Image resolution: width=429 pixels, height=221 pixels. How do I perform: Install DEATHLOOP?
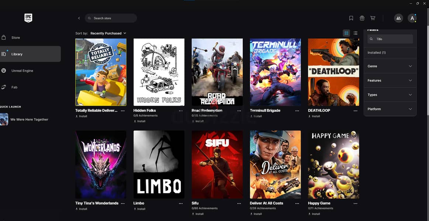(x=314, y=116)
